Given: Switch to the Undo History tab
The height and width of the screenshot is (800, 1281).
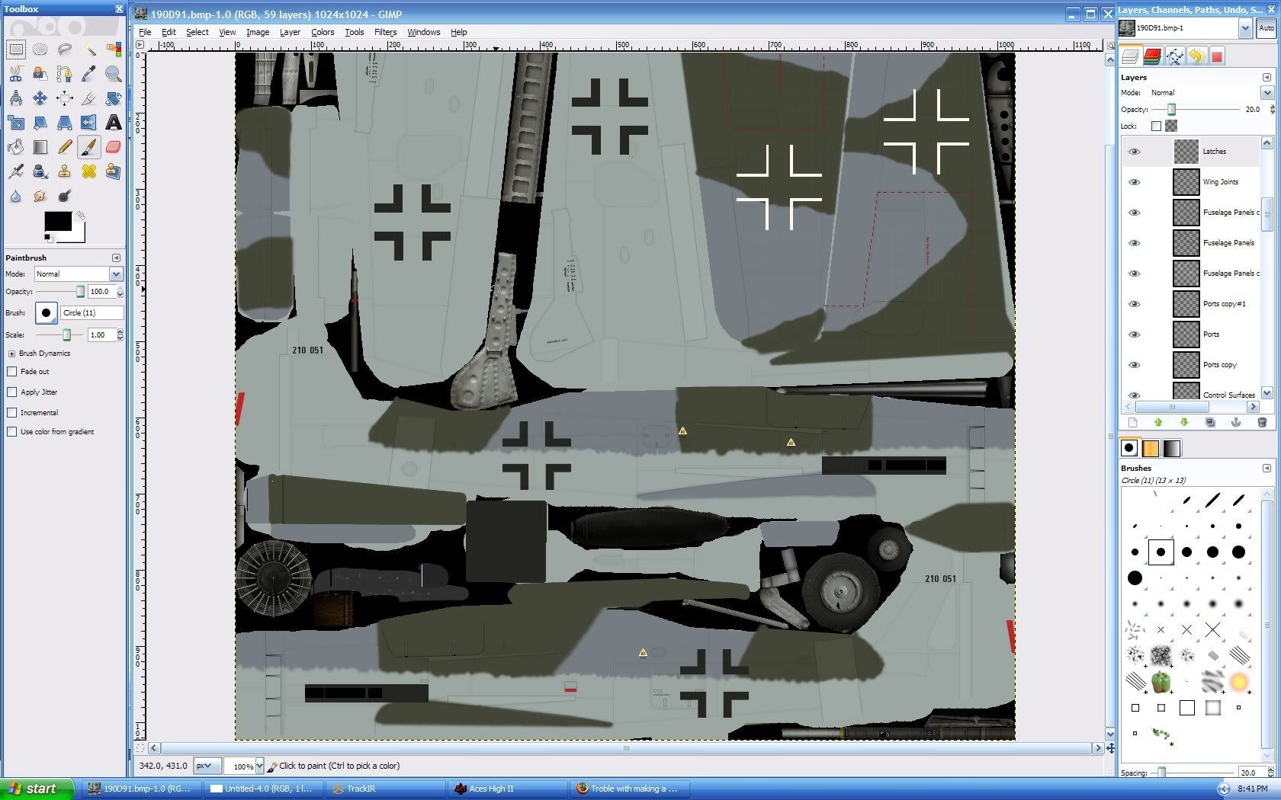Looking at the screenshot, I should point(1196,56).
